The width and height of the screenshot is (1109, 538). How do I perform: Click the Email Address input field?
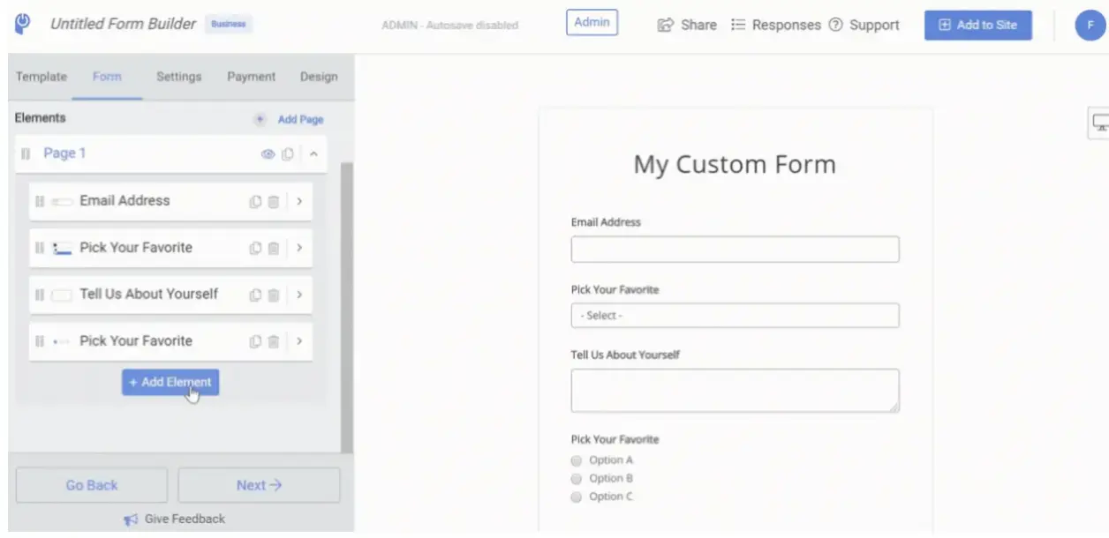coord(735,250)
